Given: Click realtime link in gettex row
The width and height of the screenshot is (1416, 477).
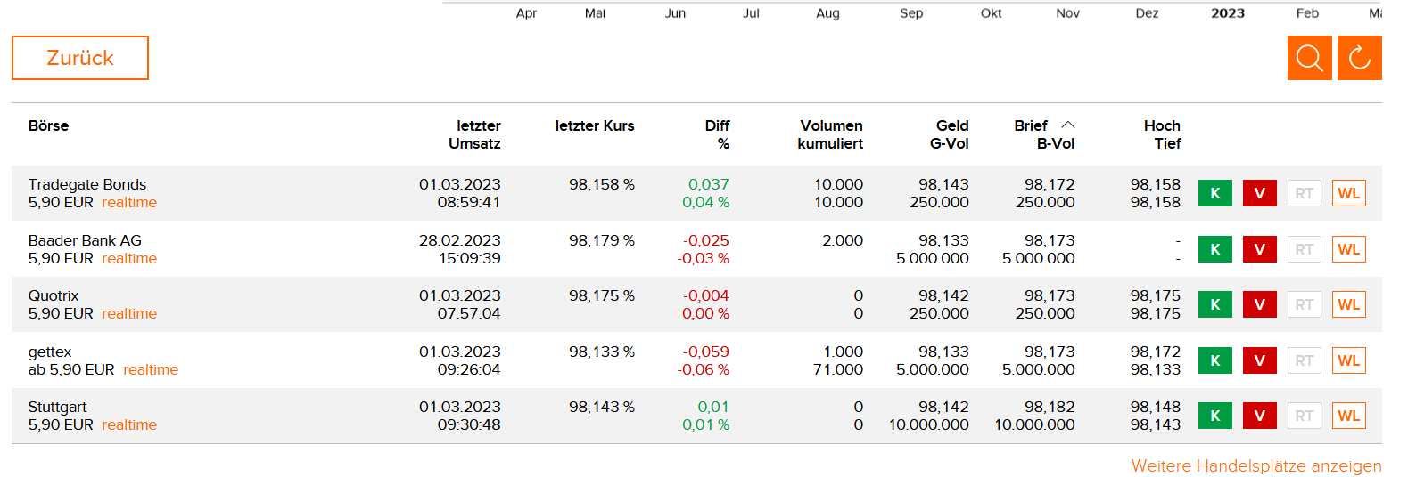Looking at the screenshot, I should pyautogui.click(x=151, y=370).
